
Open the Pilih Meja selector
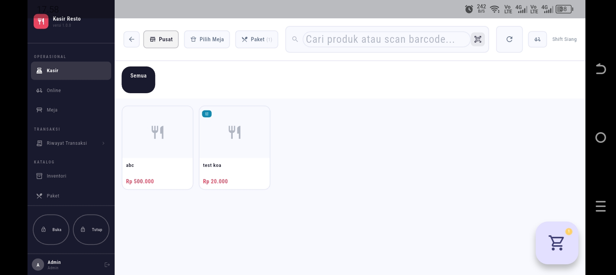point(207,39)
